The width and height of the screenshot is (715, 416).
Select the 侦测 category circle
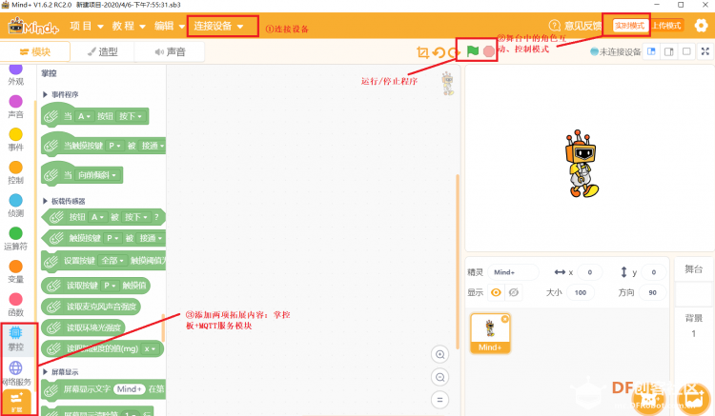[x=15, y=200]
